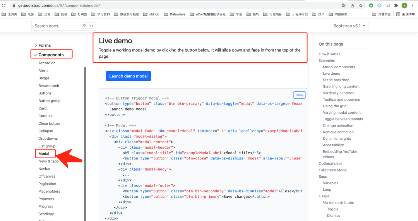Click the green Y extension icon
The width and height of the screenshot is (418, 221).
pos(371,6)
